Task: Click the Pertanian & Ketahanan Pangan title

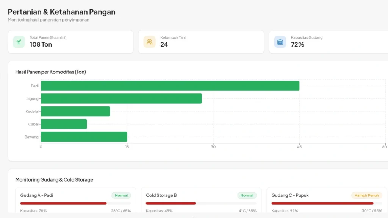Action: [61, 12]
